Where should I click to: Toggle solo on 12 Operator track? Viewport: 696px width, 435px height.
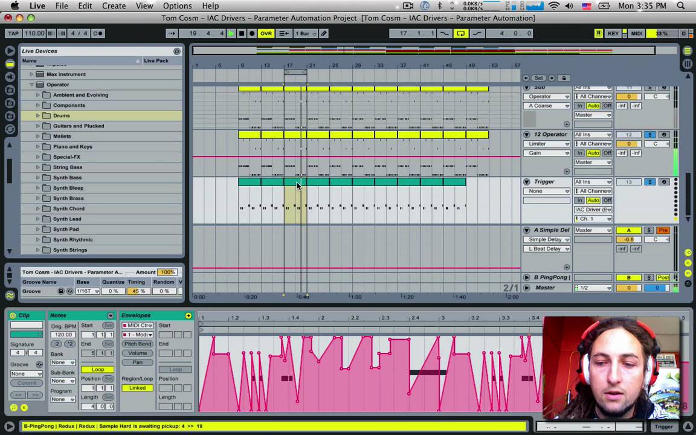click(x=650, y=135)
